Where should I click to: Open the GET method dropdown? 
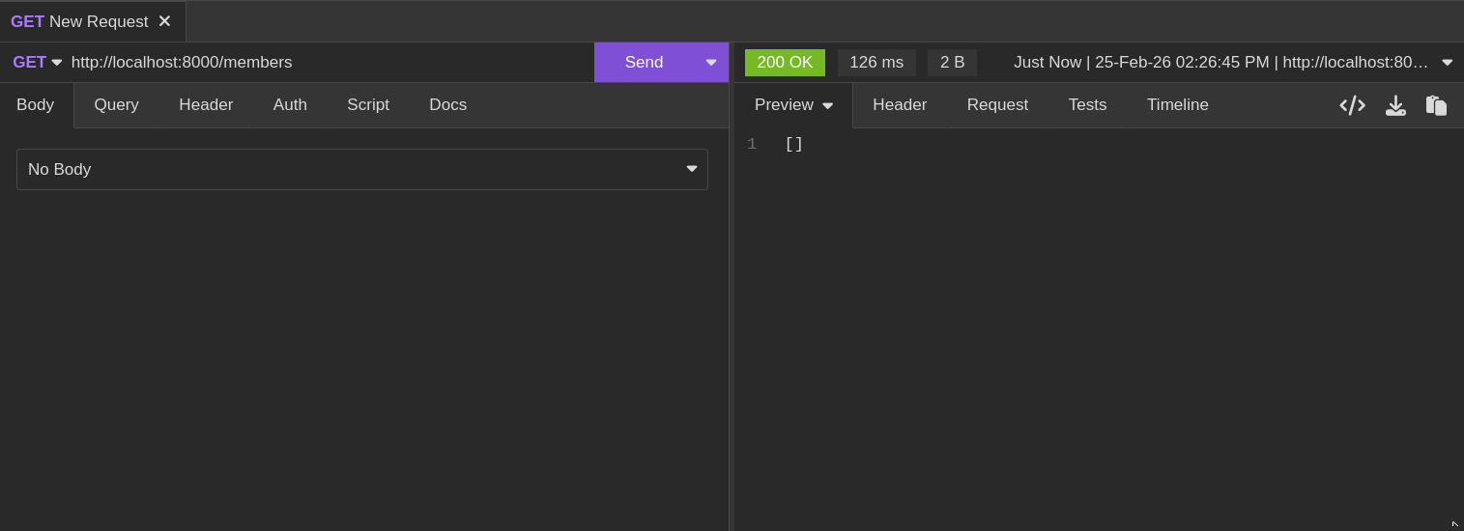(37, 63)
